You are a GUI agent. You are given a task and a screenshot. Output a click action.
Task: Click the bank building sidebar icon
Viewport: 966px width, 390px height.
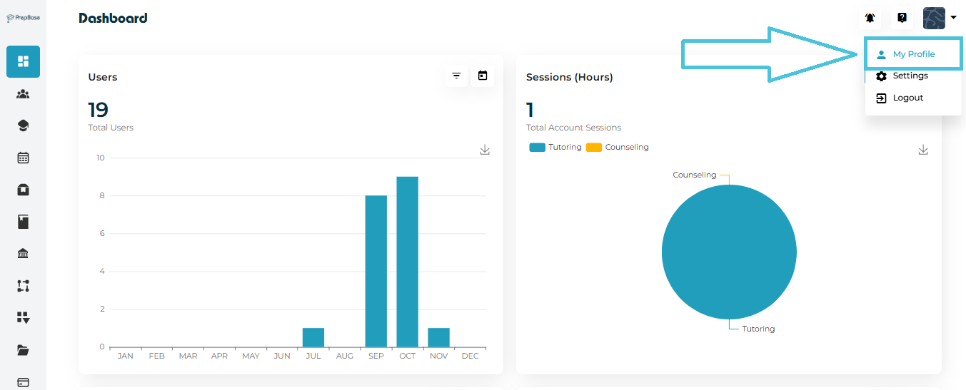(23, 254)
